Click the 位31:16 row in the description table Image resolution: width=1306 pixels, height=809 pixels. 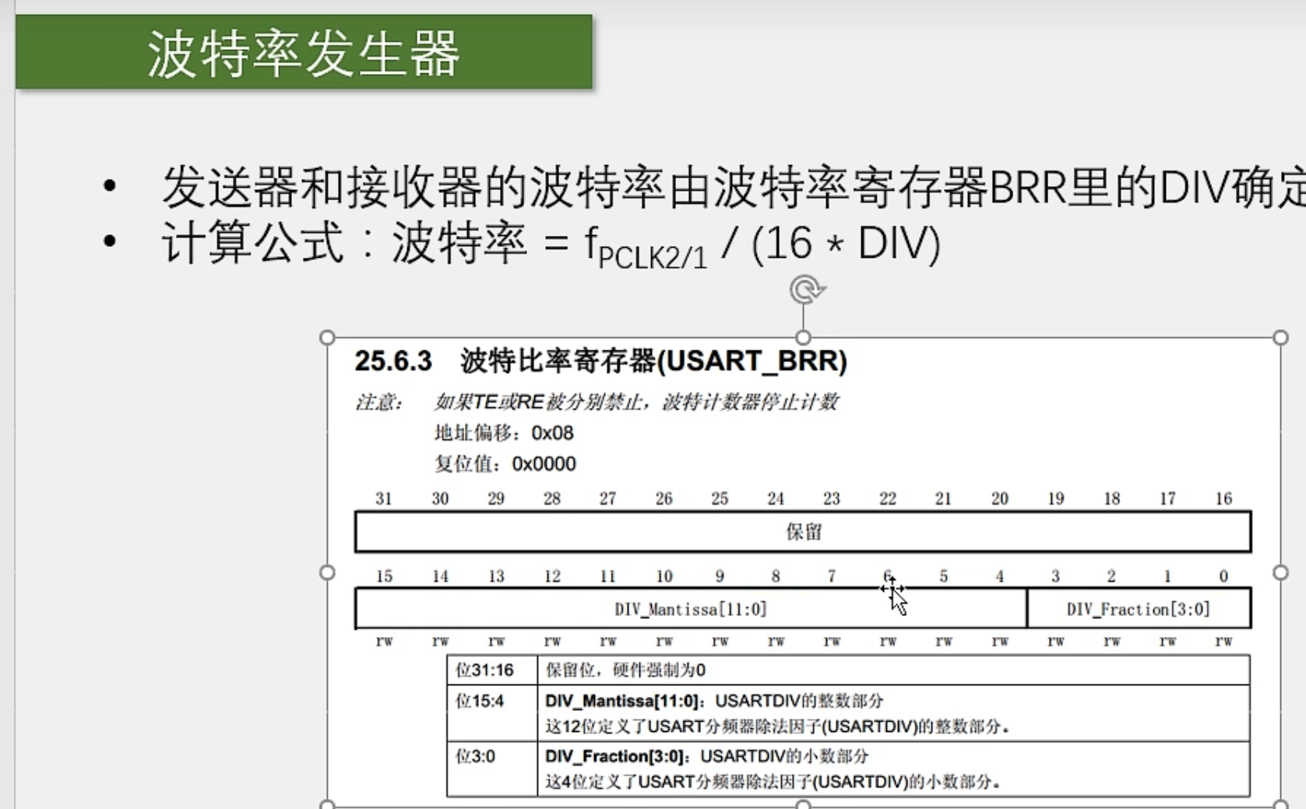pos(847,670)
